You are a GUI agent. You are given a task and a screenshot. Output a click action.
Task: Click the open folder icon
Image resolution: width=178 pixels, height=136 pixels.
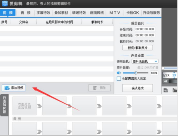pyautogui.click(x=175, y=90)
